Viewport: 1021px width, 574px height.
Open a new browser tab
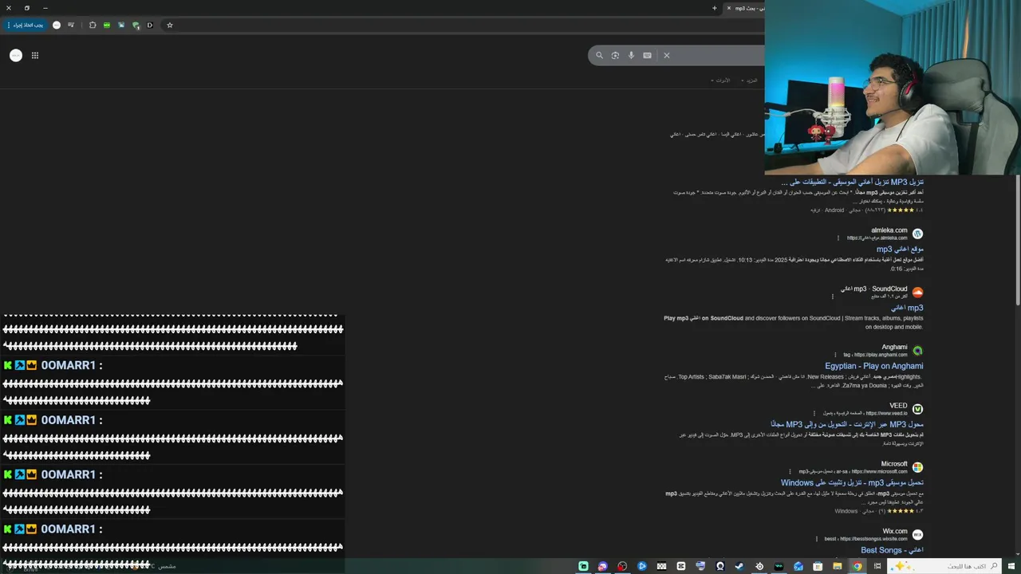click(715, 8)
